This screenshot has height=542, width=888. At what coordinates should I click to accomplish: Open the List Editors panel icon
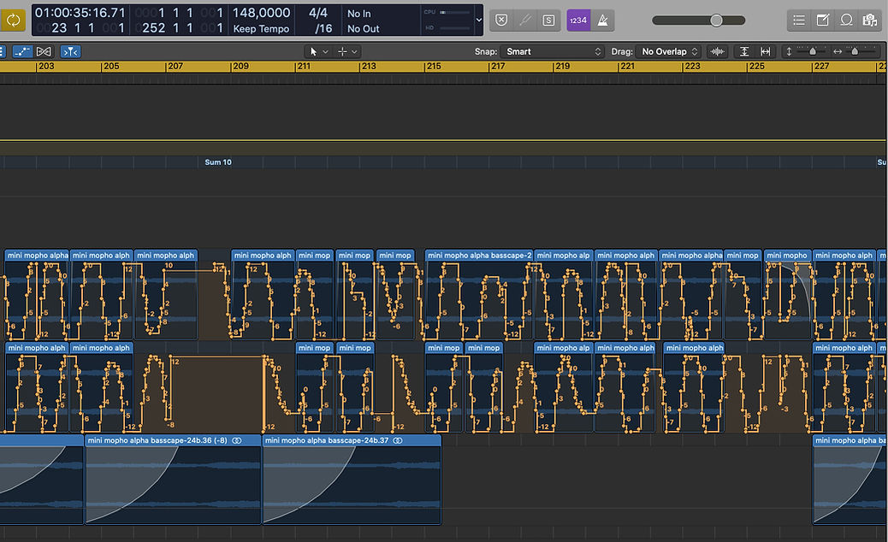(x=799, y=21)
